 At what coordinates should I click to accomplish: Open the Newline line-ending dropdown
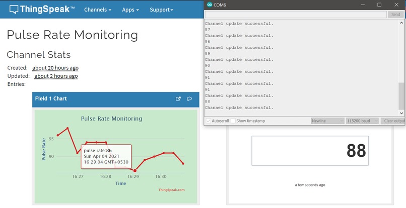click(327, 121)
